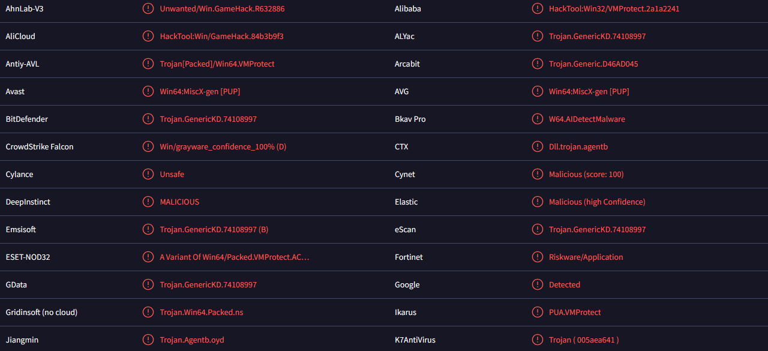The image size is (768, 351).
Task: Select Arcabit's Trojan.Generic.D46AD045 detection
Action: (x=593, y=64)
